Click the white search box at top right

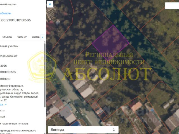172,6
